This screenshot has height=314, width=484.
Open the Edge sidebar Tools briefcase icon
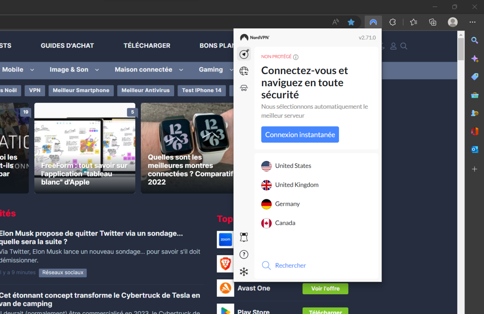[x=475, y=95]
